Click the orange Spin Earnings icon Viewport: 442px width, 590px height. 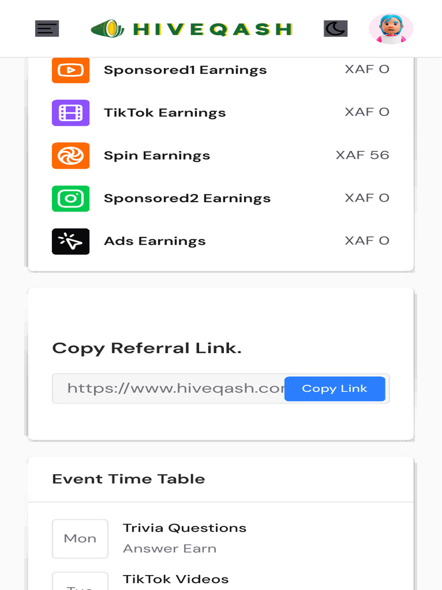click(x=71, y=156)
